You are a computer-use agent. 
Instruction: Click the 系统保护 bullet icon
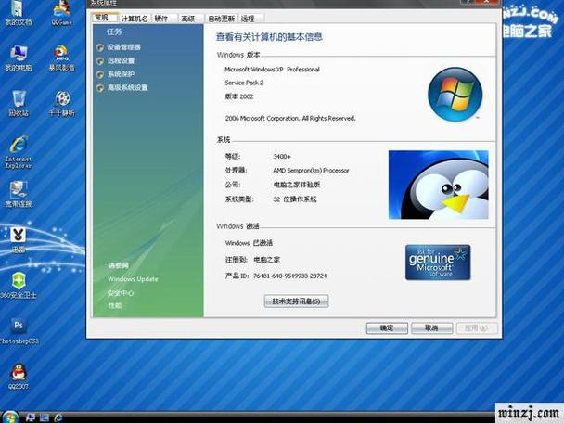coord(100,74)
